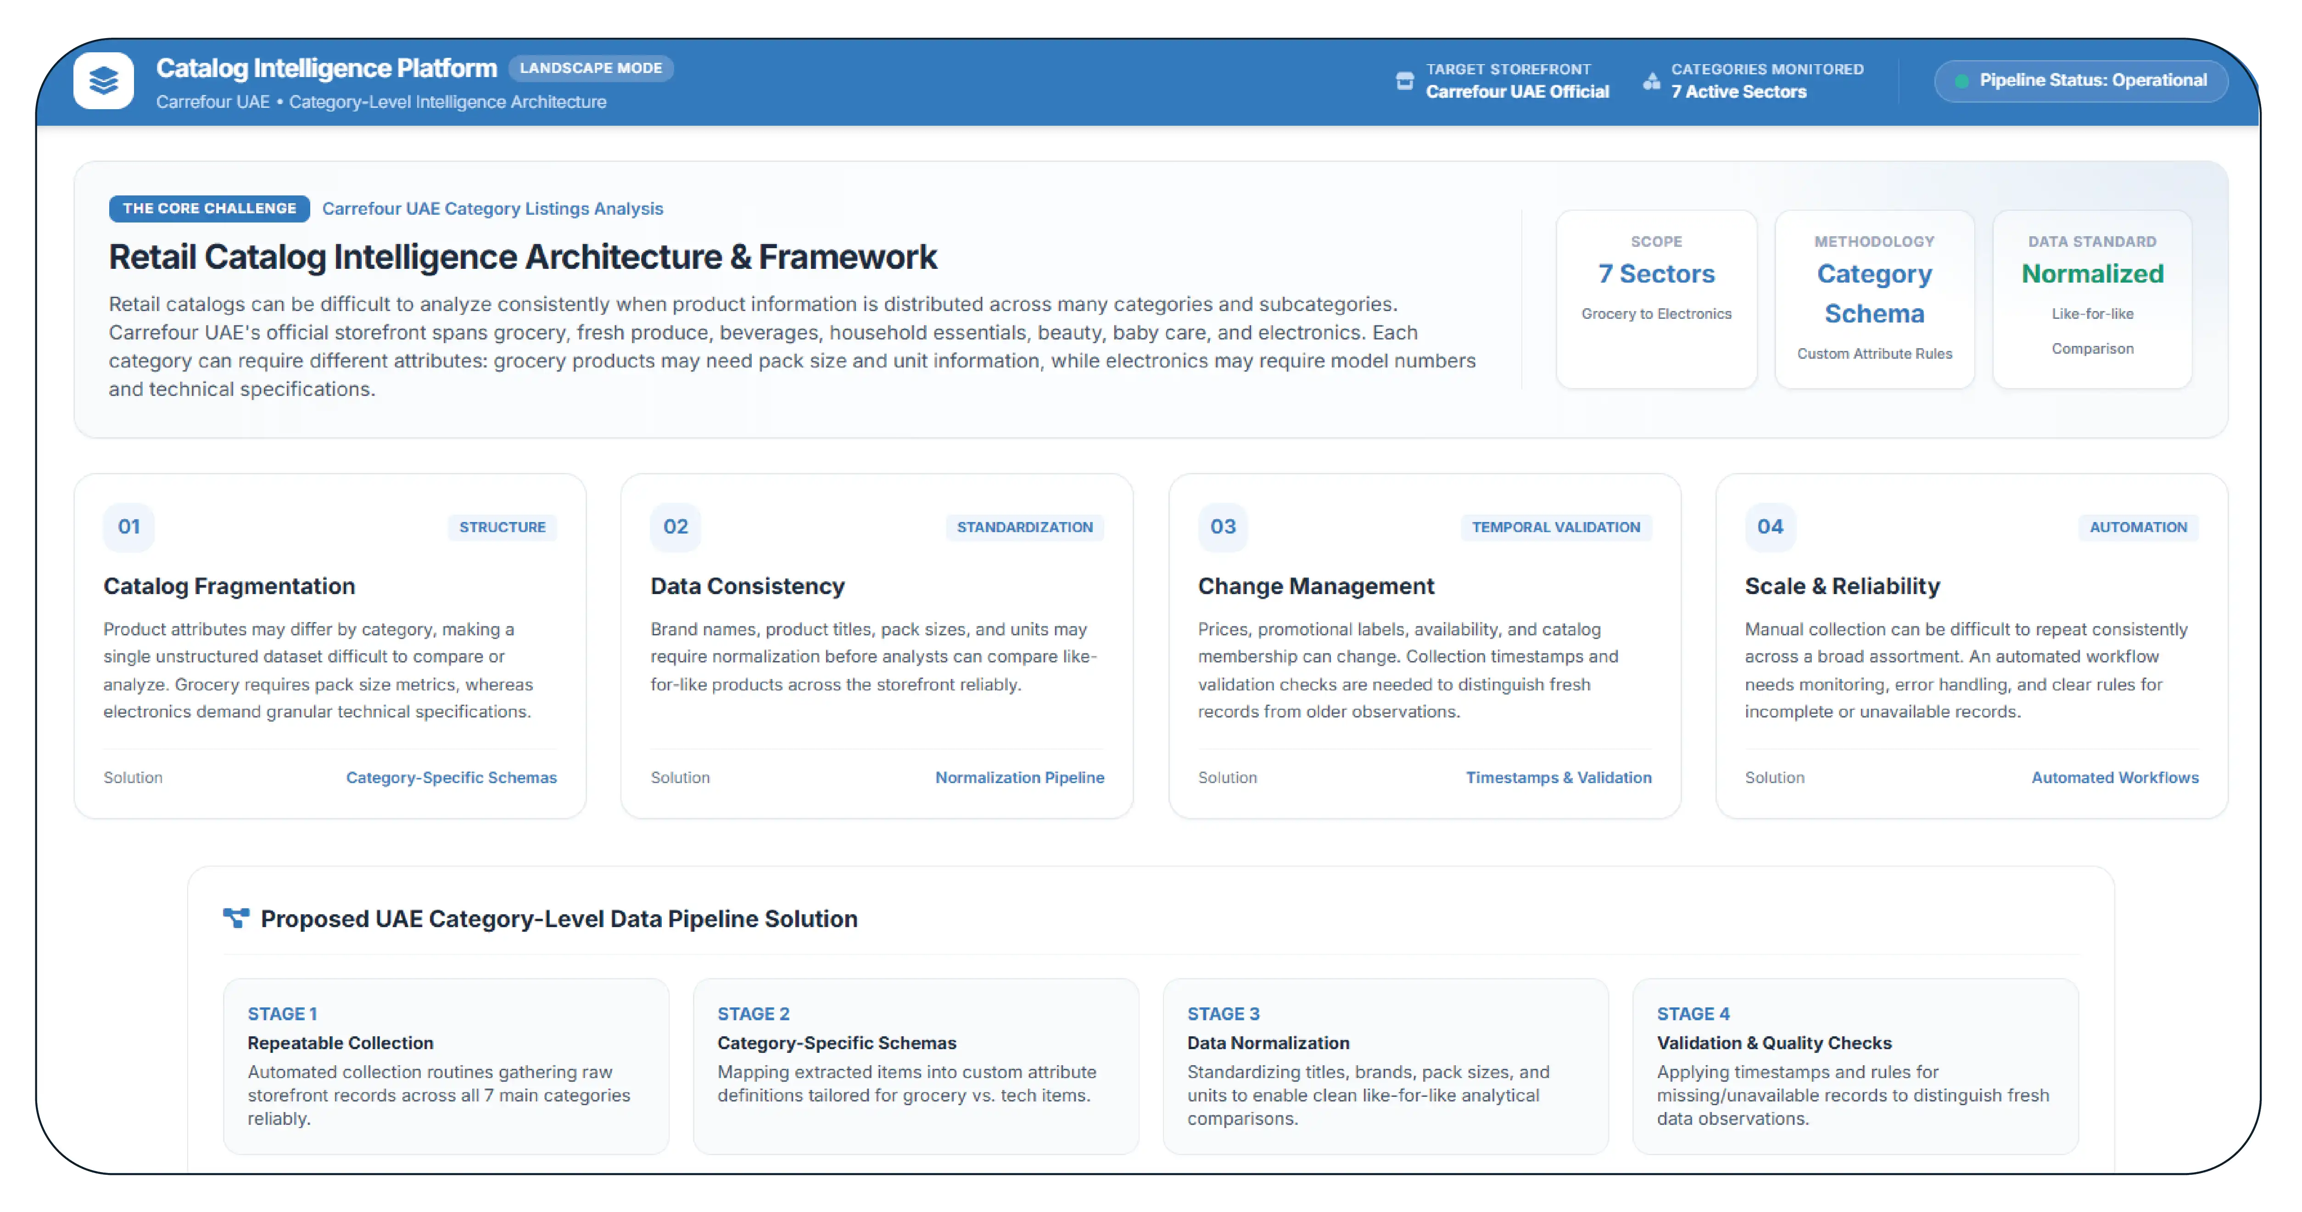Click the Landscape Mode badge

(x=591, y=68)
